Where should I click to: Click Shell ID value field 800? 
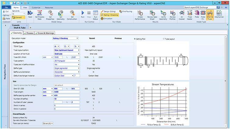[x=58, y=89]
